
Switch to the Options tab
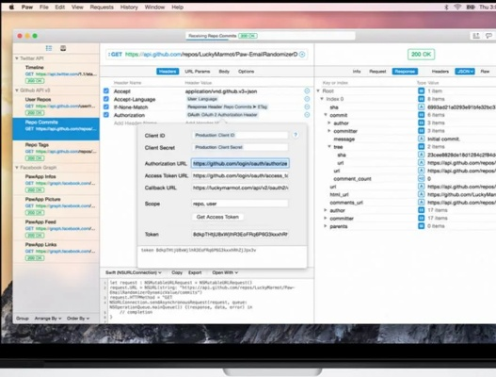point(246,72)
